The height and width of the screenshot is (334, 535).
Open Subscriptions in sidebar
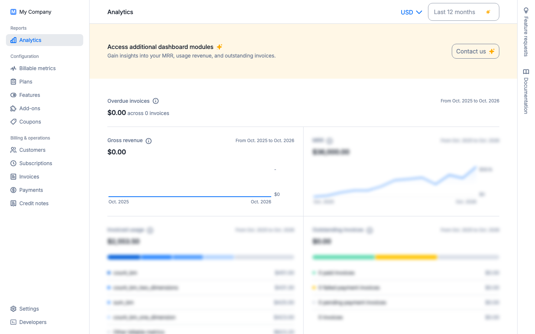tap(45, 163)
